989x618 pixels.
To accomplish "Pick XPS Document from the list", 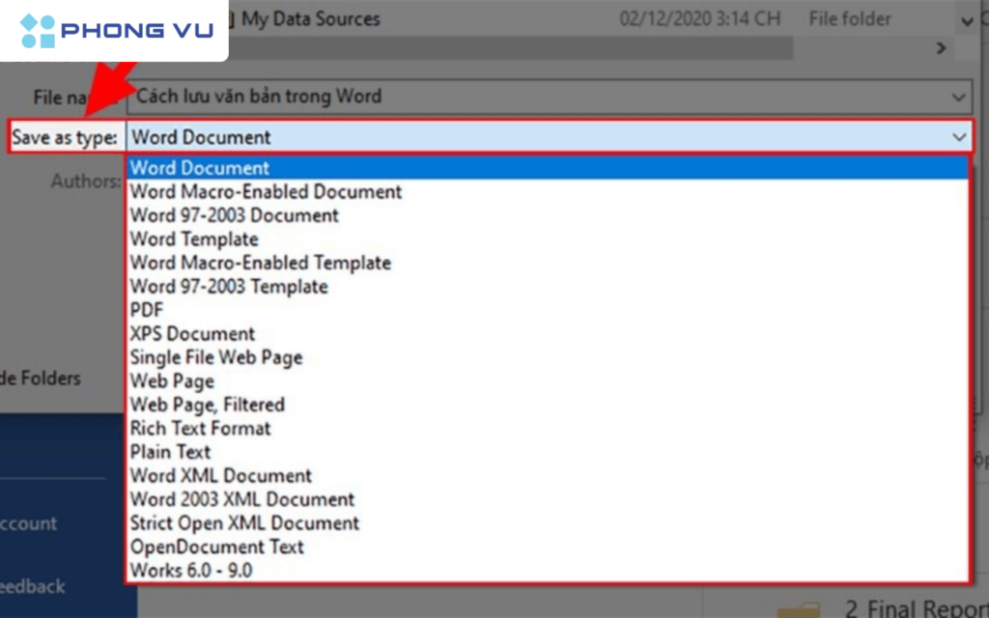I will coord(194,333).
